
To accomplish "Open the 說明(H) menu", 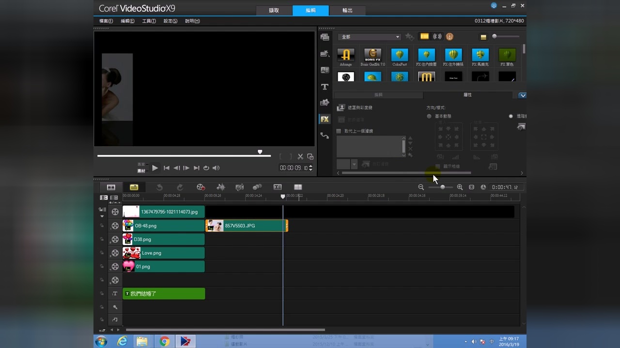I will (x=192, y=21).
